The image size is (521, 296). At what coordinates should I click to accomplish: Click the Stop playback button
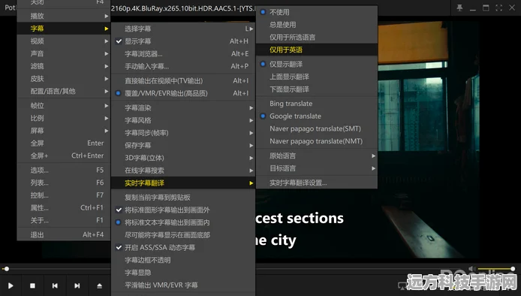coord(32,285)
